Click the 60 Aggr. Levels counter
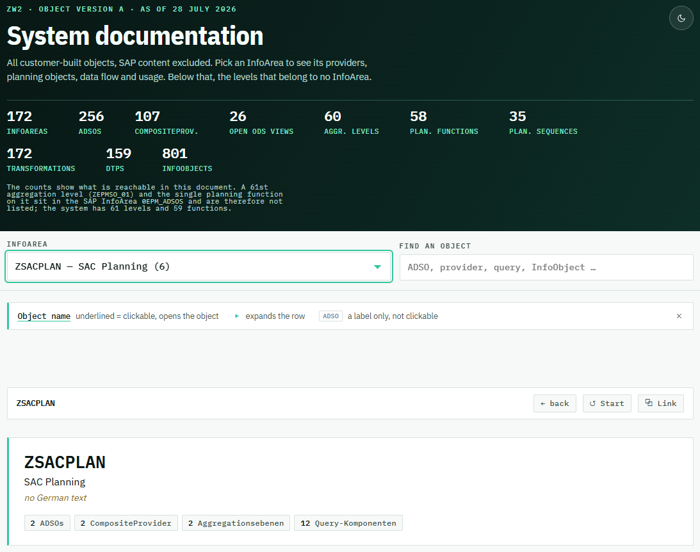This screenshot has height=552, width=700. 352,123
